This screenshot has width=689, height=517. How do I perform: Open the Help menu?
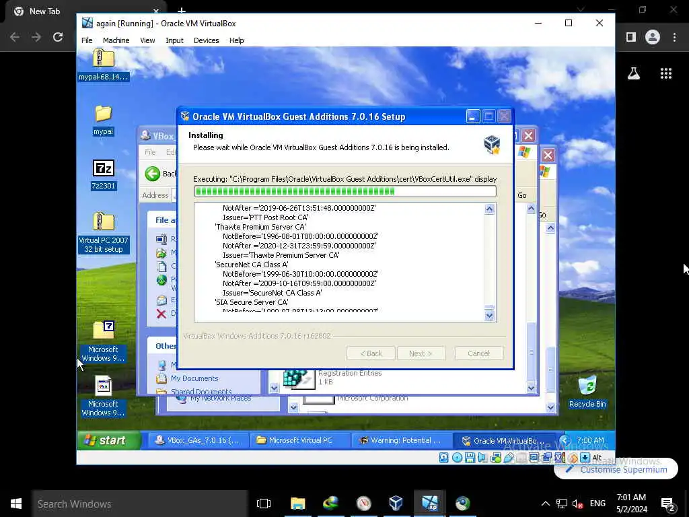point(236,40)
